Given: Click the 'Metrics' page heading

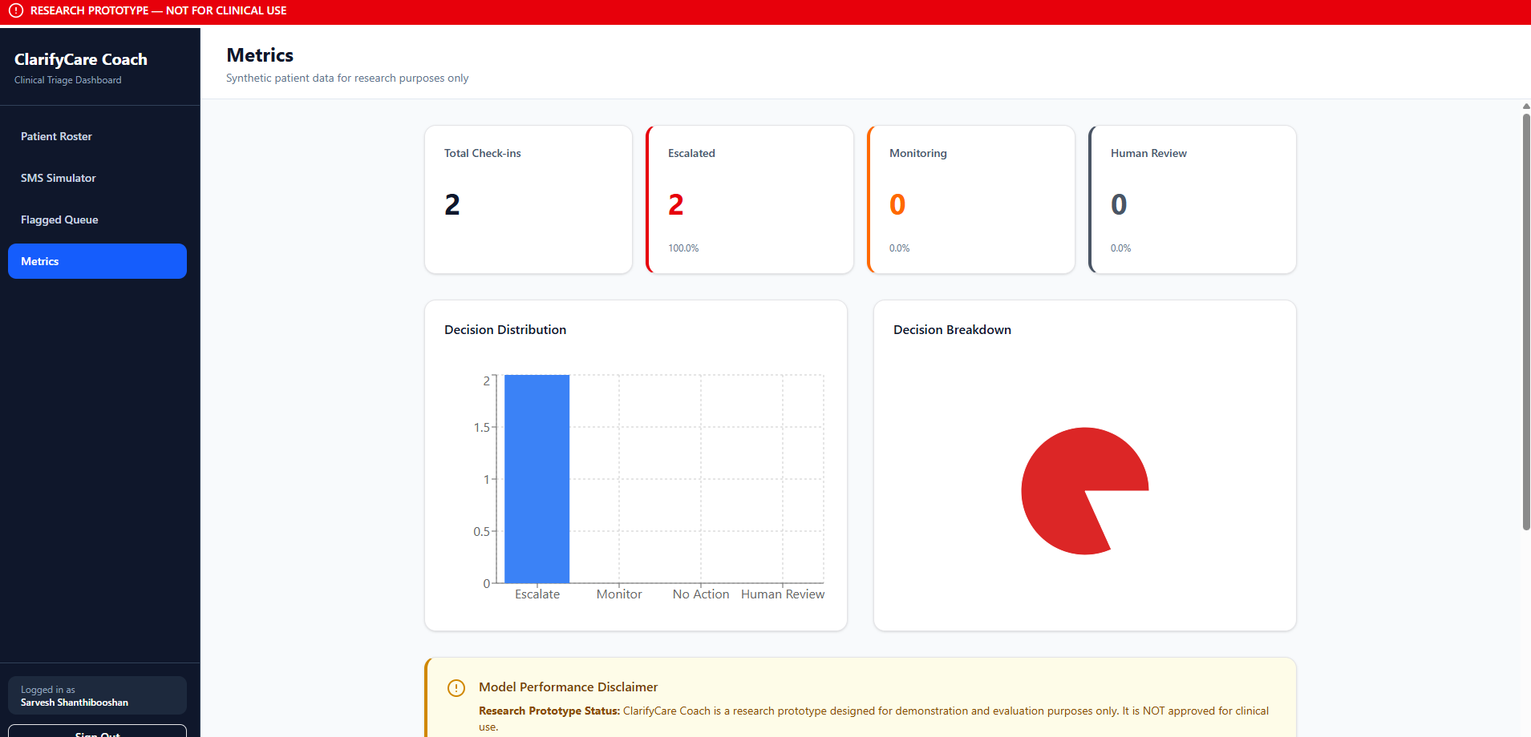Looking at the screenshot, I should pyautogui.click(x=260, y=55).
